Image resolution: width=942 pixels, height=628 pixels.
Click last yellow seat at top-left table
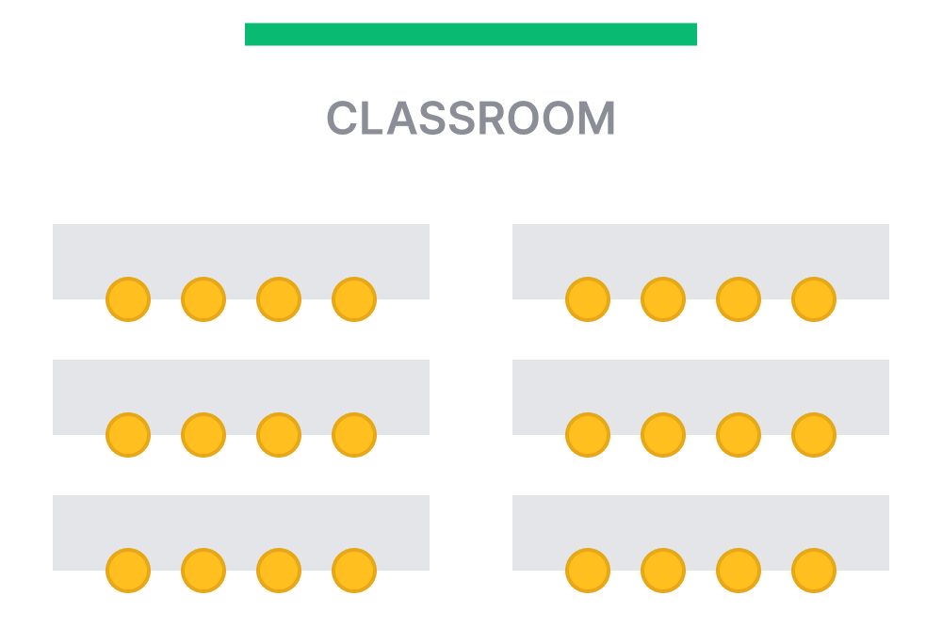click(354, 299)
